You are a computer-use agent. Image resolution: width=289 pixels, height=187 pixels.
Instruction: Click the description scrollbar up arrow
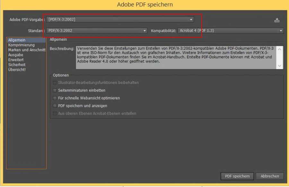[x=280, y=49]
